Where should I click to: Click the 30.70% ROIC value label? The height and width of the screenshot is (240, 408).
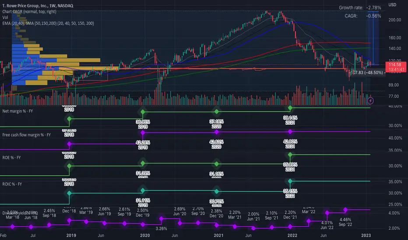(x=217, y=201)
